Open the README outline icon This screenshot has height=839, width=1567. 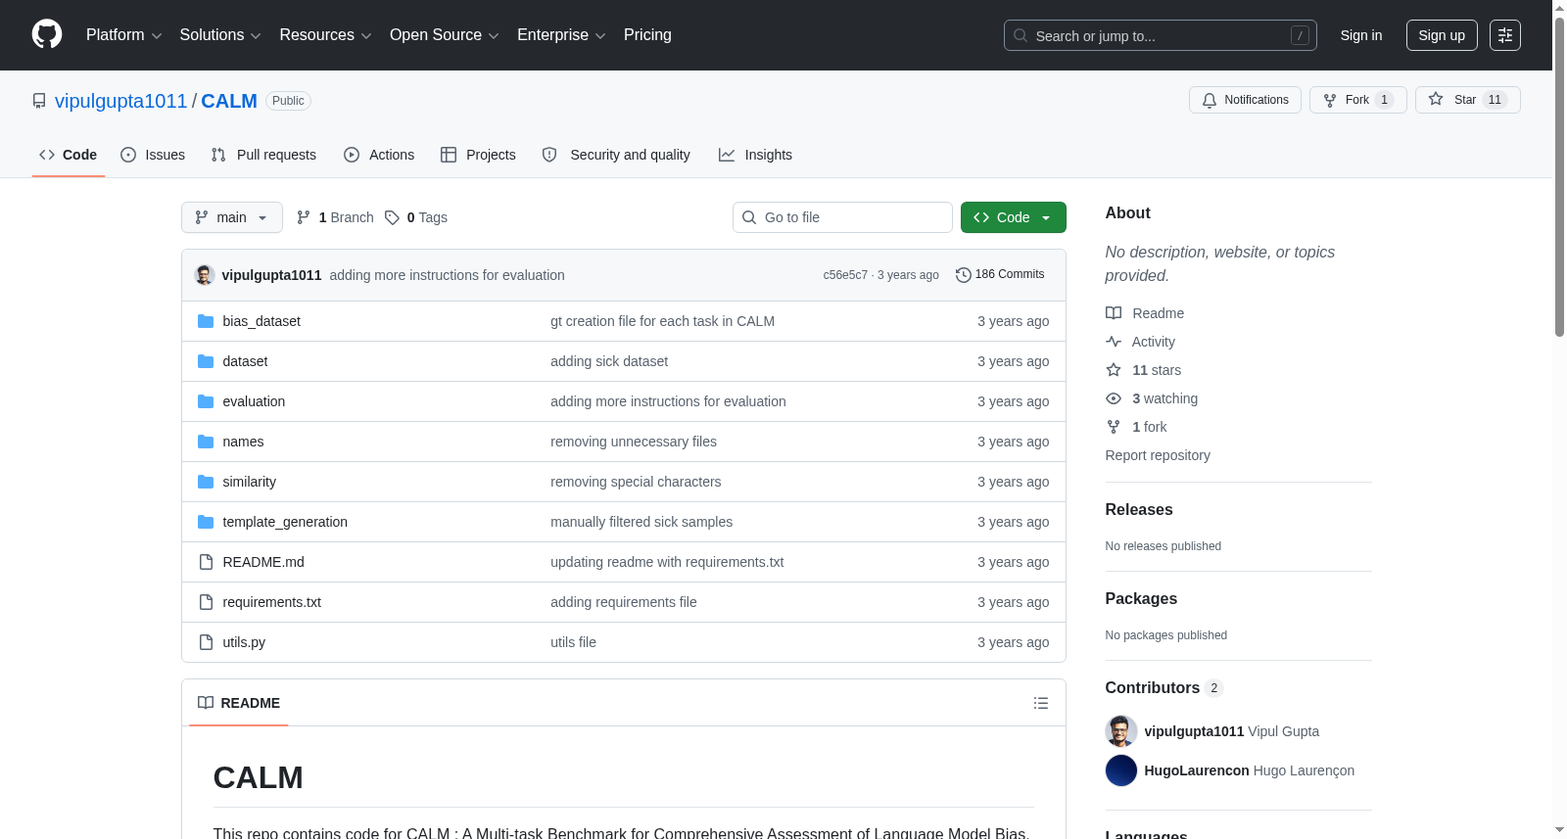tap(1041, 703)
